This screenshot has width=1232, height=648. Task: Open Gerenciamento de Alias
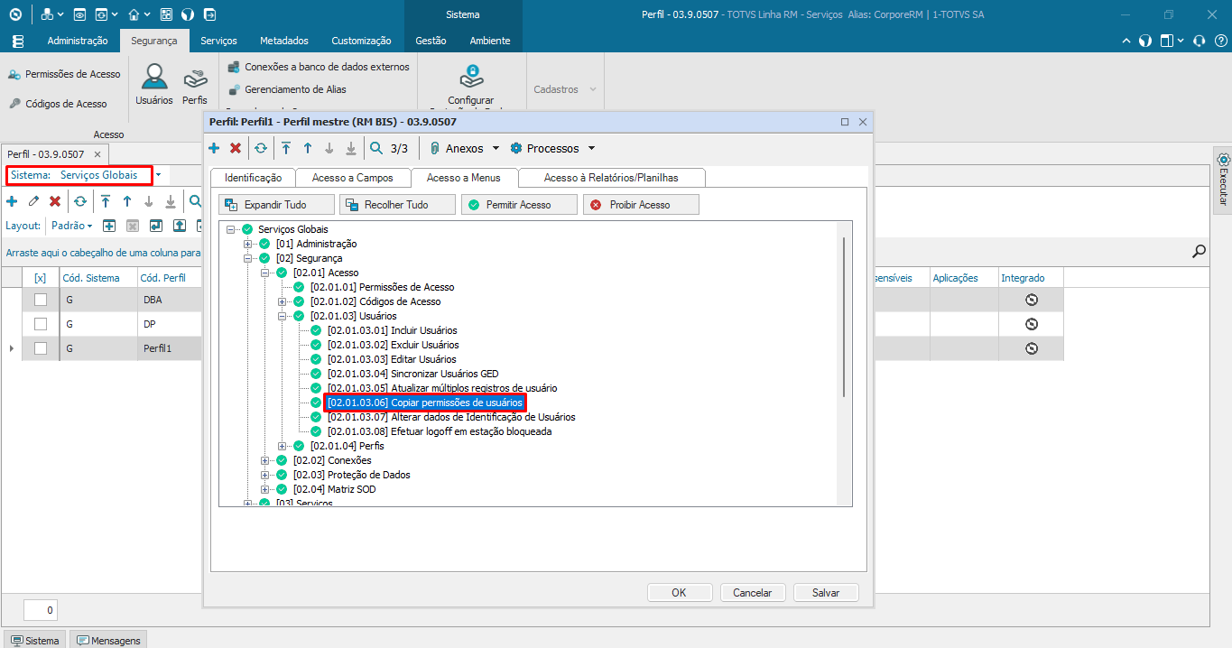(x=287, y=89)
